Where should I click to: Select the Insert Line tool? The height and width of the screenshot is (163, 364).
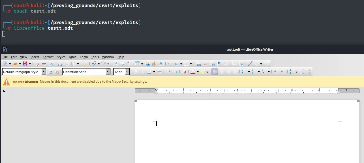[x=250, y=64]
